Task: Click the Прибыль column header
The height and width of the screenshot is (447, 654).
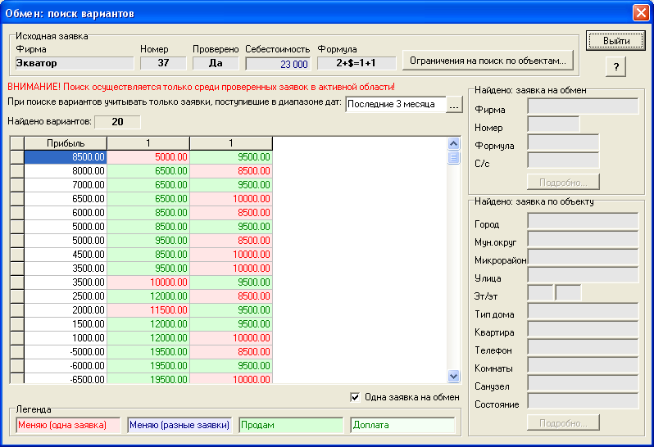Action: [66, 143]
